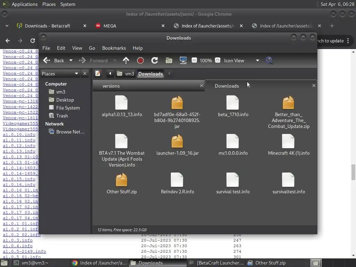Open Trash in the sidebar
This screenshot has height=267, width=356.
point(58,116)
